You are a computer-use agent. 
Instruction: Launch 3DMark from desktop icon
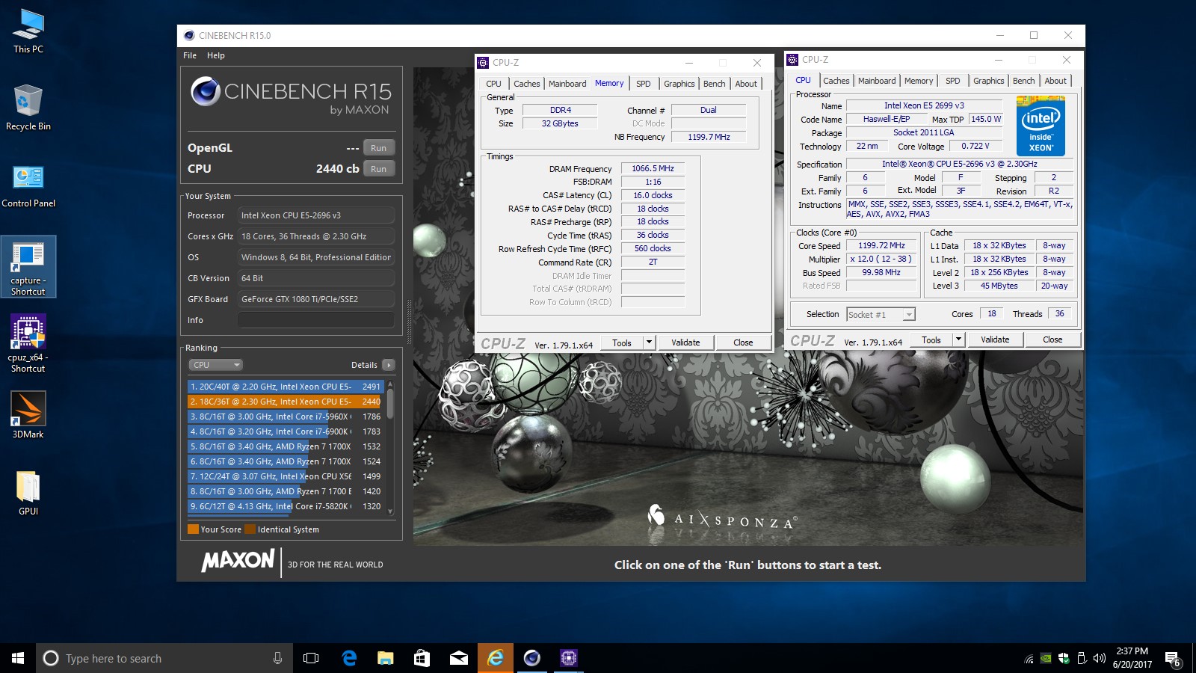28,415
